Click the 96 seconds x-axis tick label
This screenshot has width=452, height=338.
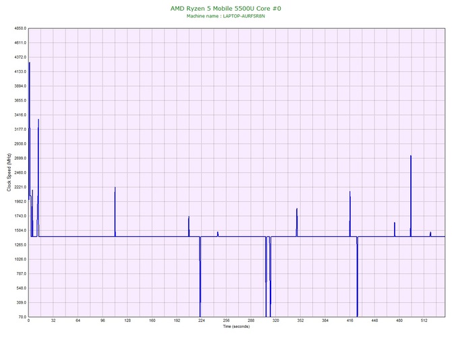(103, 320)
